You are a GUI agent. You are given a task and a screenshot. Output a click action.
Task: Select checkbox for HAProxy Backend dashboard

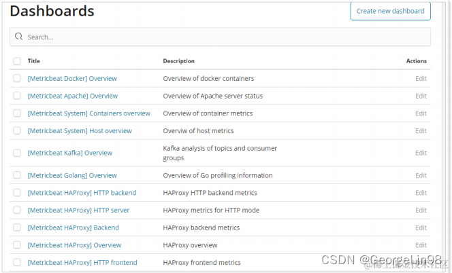(17, 227)
